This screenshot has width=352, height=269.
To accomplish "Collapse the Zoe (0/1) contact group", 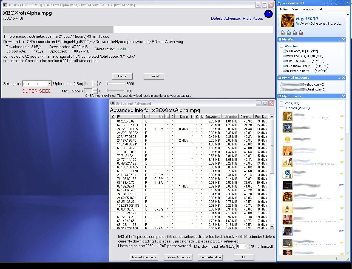I will coord(281,103).
